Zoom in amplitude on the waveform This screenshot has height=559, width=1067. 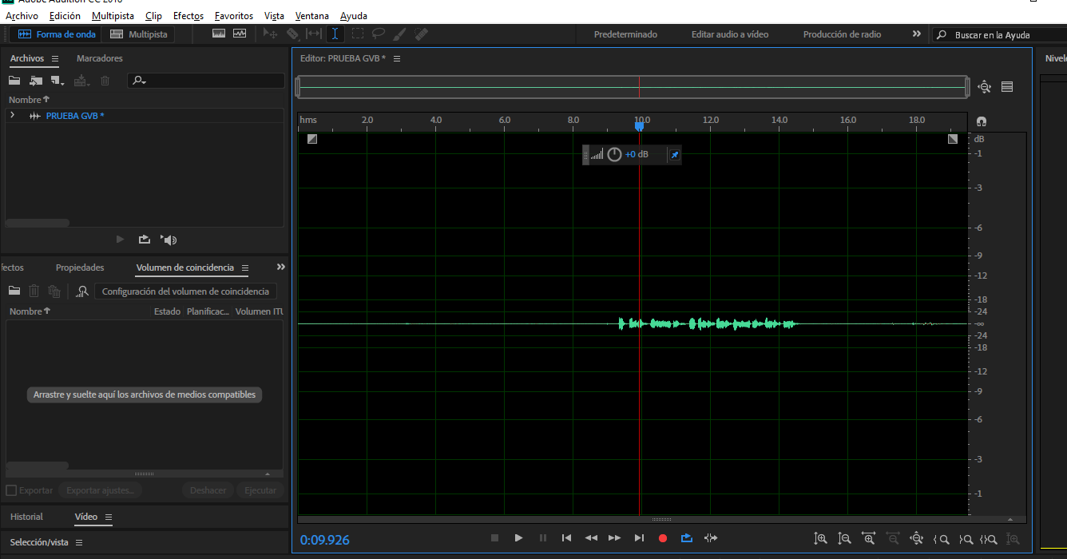820,538
